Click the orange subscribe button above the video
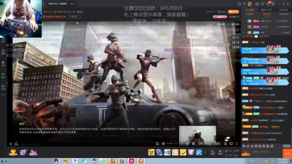 (233, 12)
